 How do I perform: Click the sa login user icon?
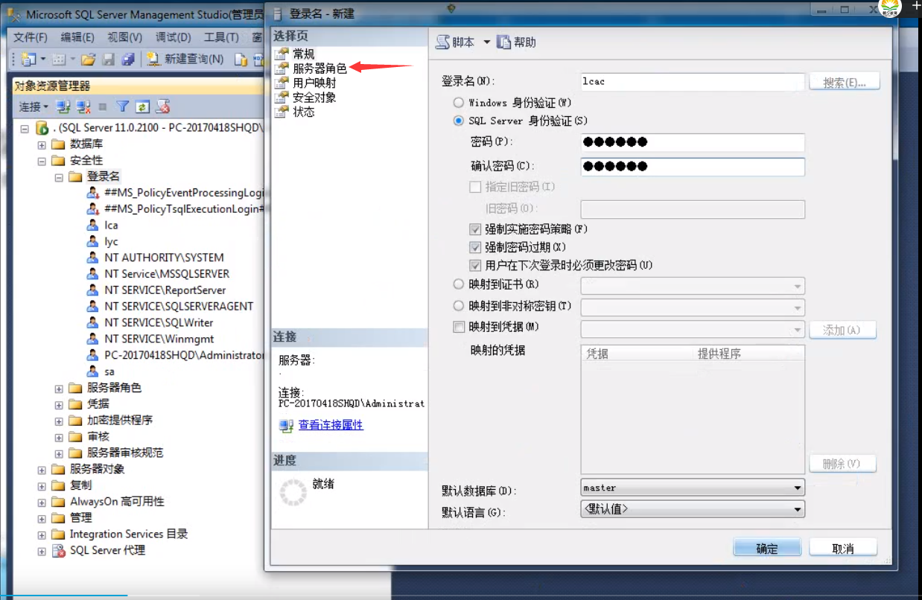[92, 371]
